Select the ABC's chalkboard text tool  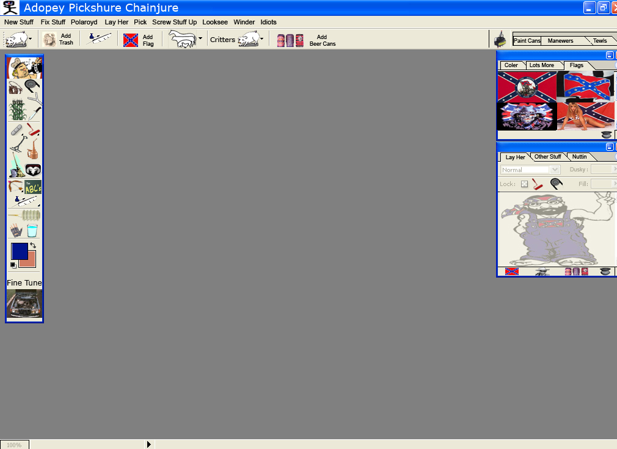pos(33,187)
